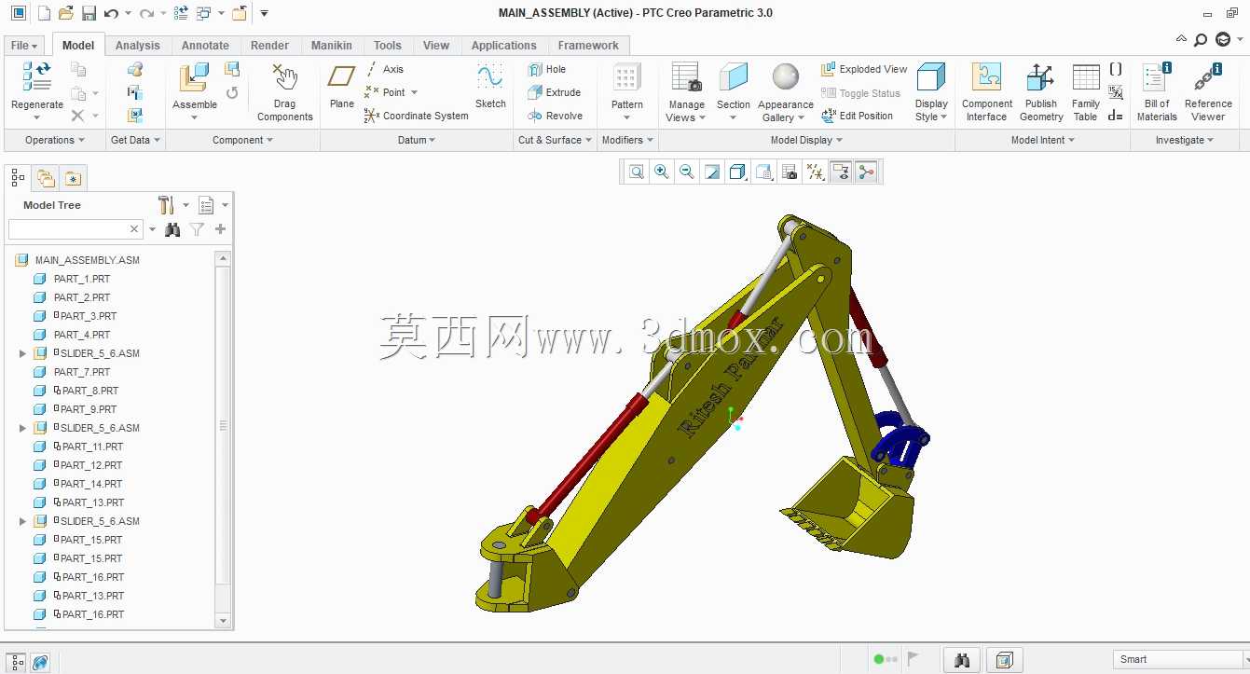Open the Point datum dropdown arrow

(x=414, y=92)
